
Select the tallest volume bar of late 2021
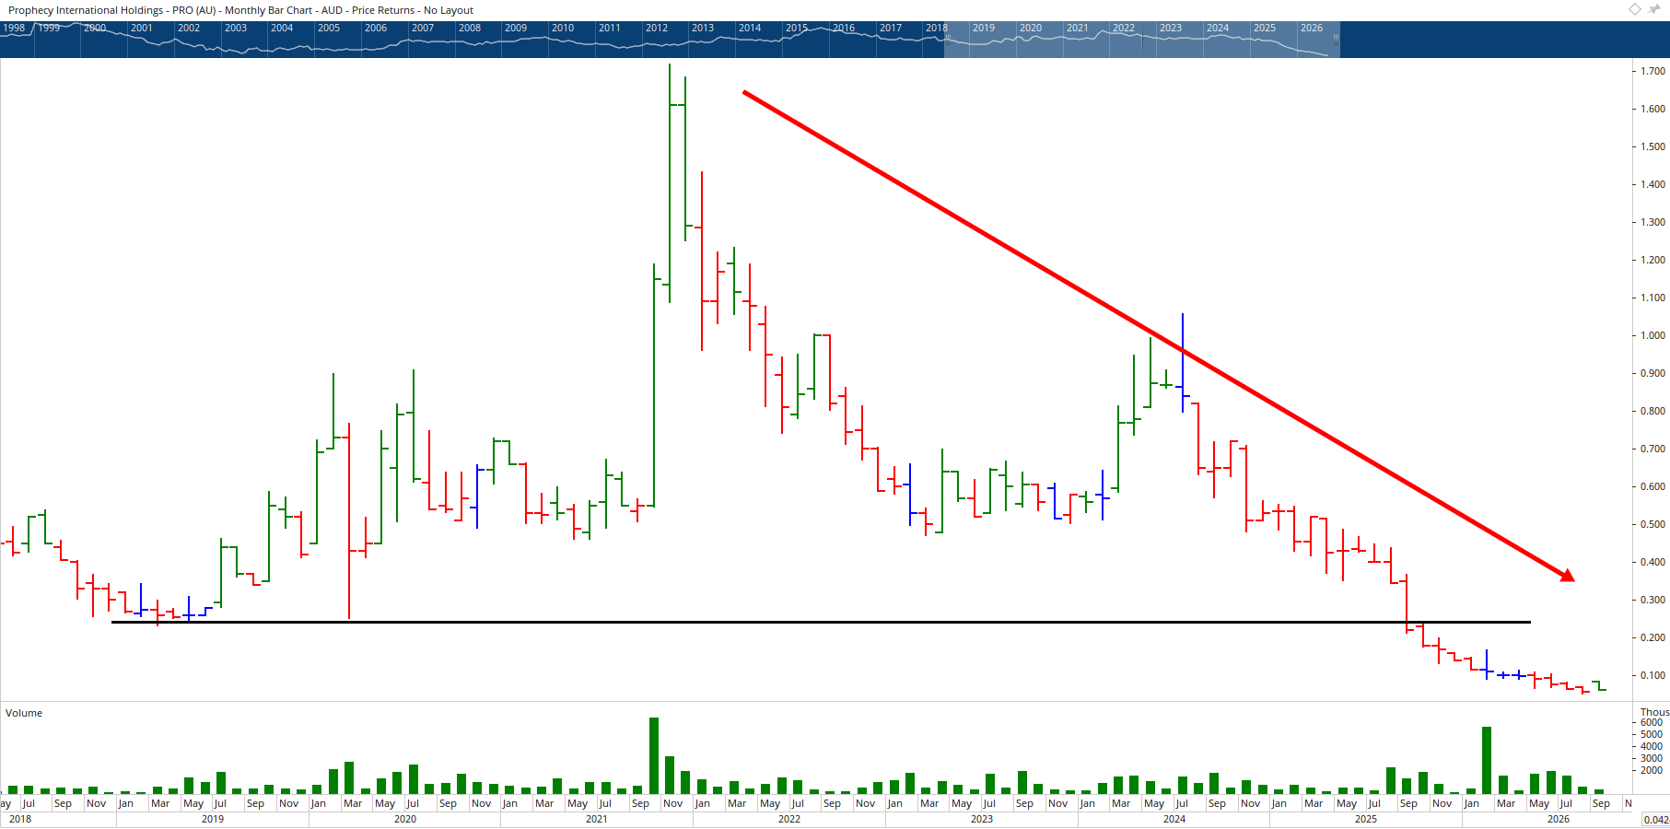pyautogui.click(x=654, y=755)
